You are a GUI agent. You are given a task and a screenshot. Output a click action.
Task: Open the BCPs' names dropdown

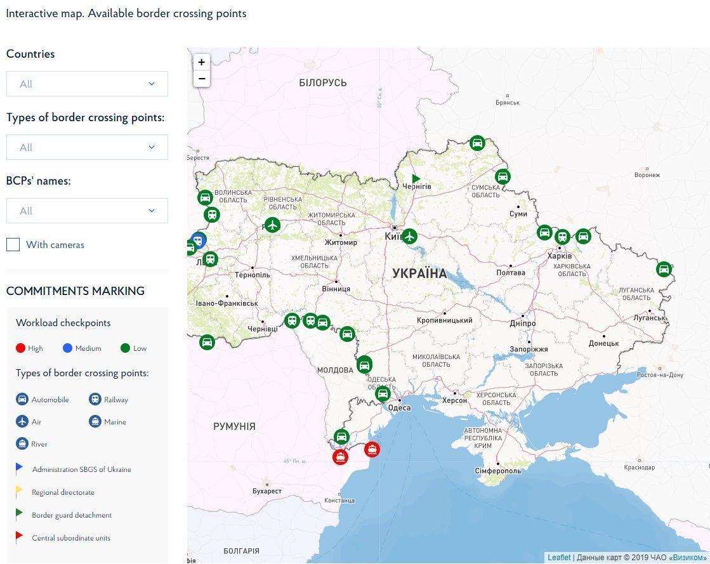pos(87,211)
